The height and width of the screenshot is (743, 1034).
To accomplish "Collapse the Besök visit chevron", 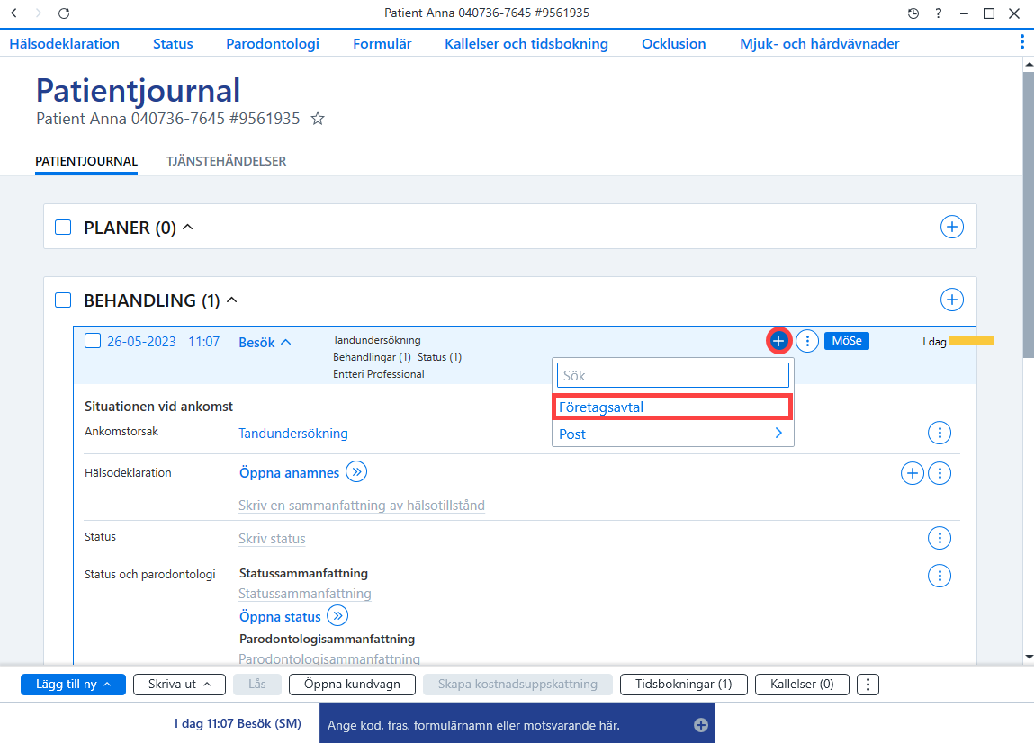I will pos(286,342).
